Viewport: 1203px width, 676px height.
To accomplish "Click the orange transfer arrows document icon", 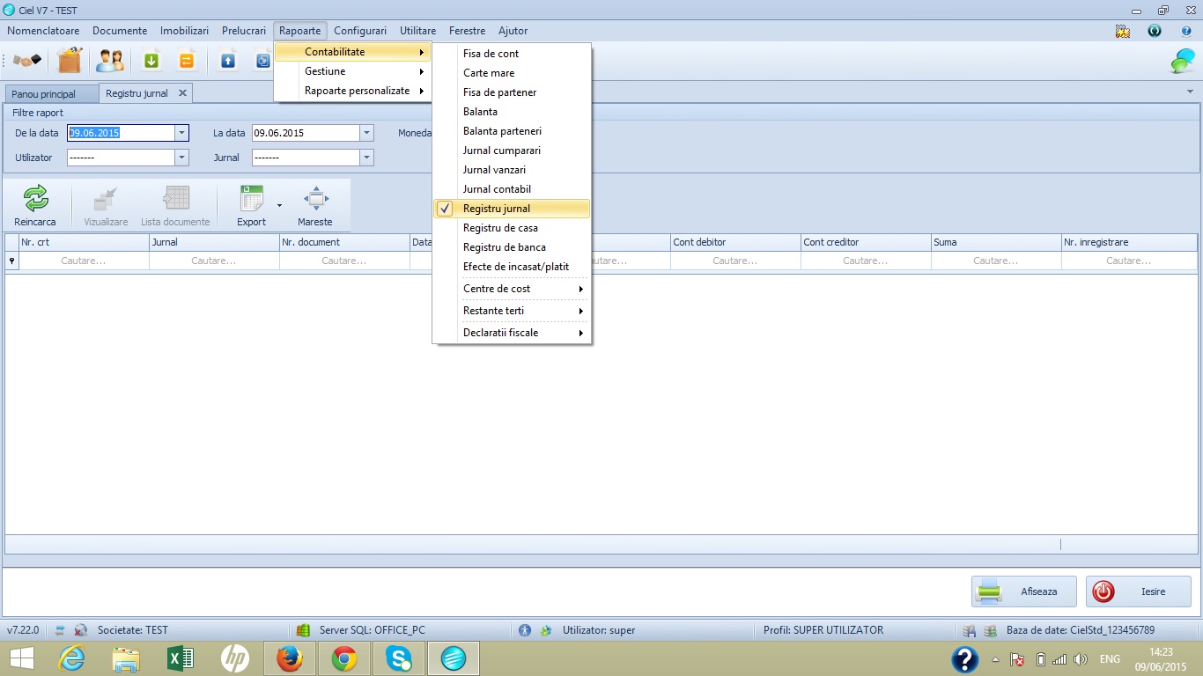I will (x=186, y=61).
